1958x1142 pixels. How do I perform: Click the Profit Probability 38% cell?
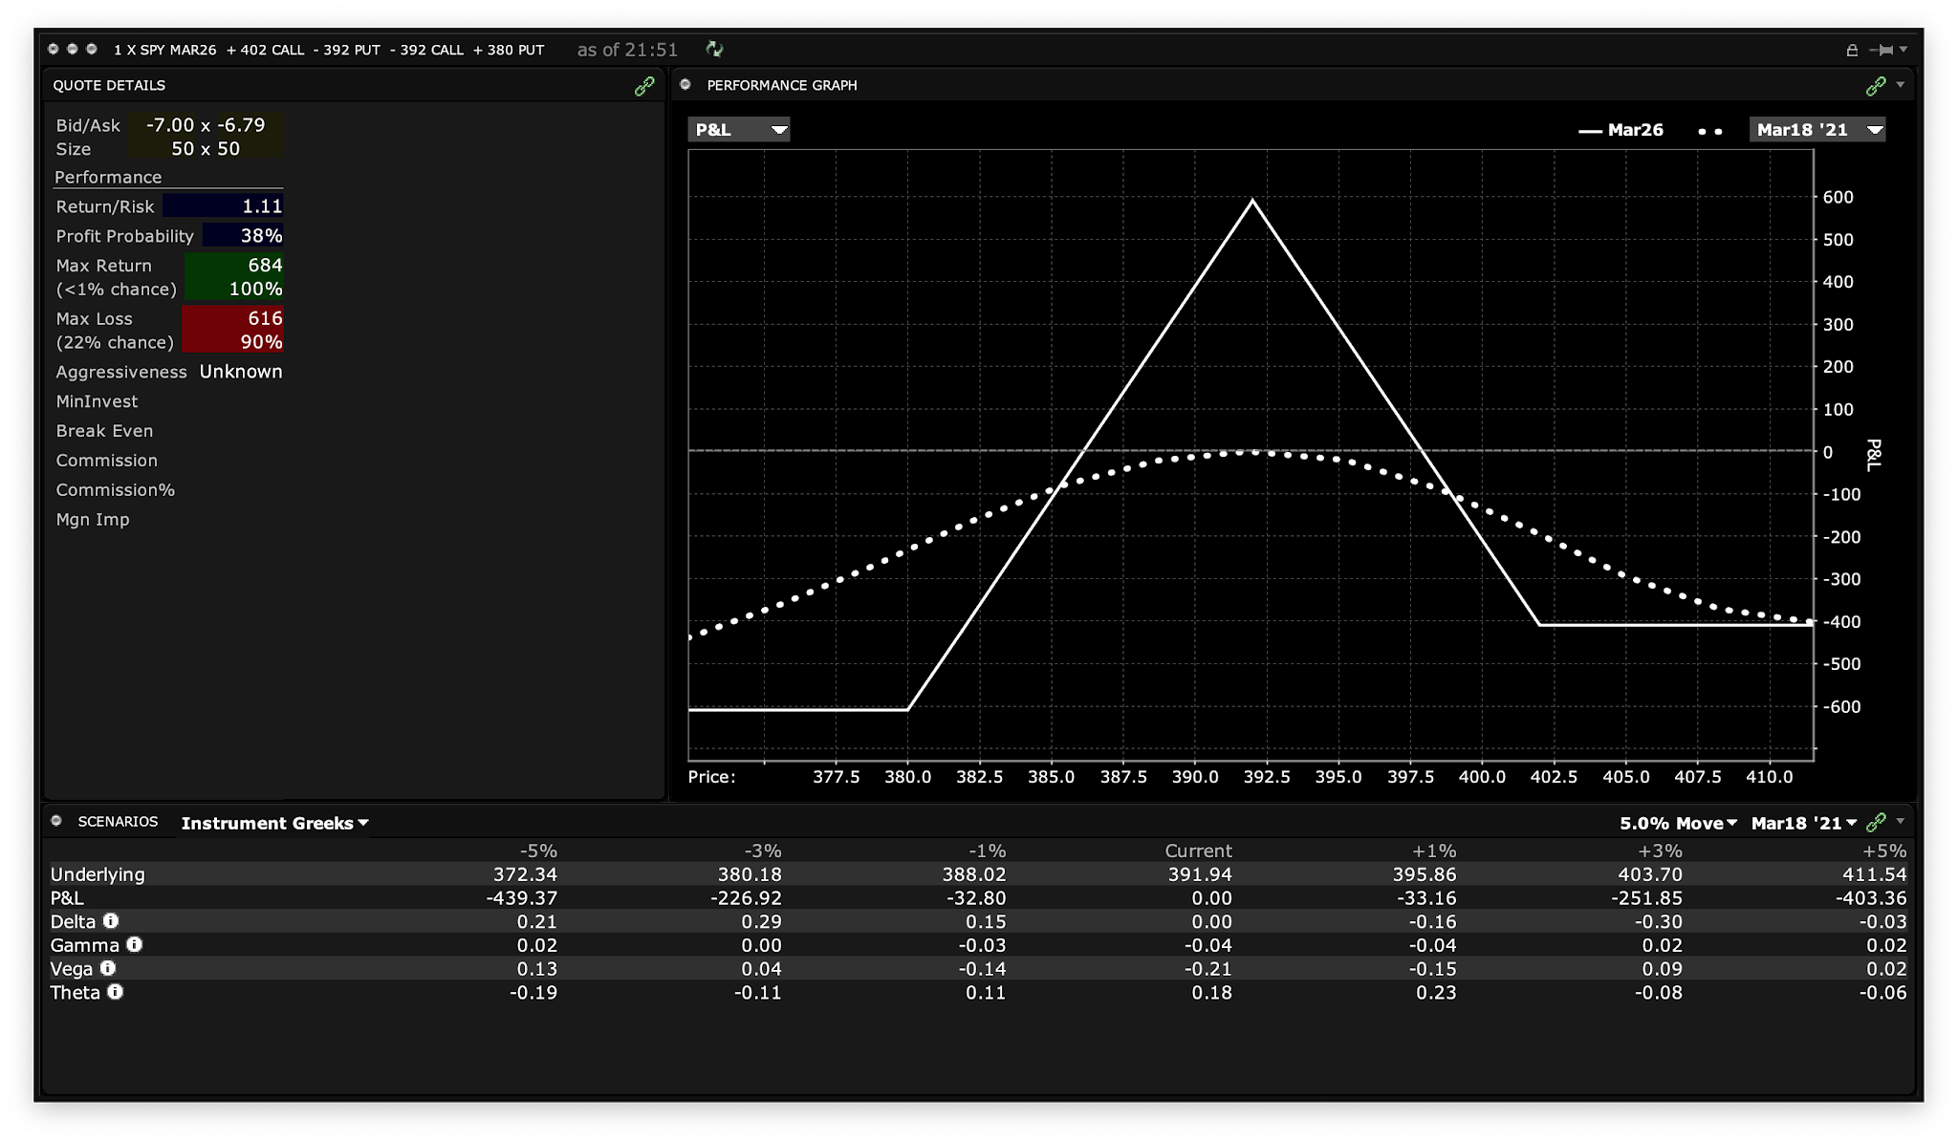(243, 236)
